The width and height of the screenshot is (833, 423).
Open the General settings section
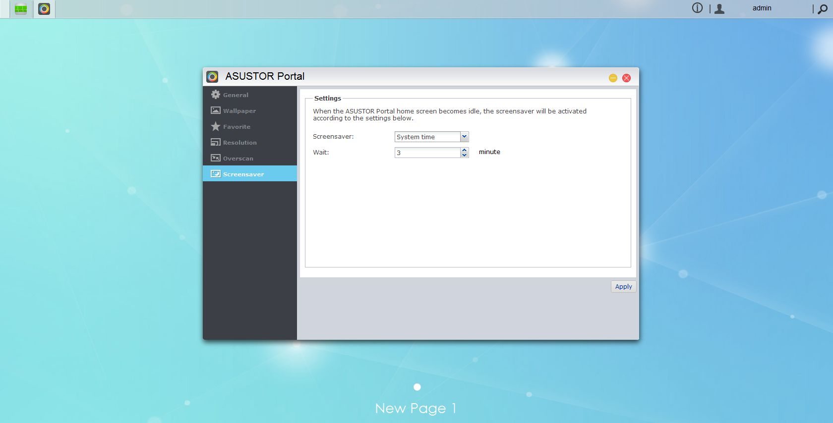[x=250, y=95]
